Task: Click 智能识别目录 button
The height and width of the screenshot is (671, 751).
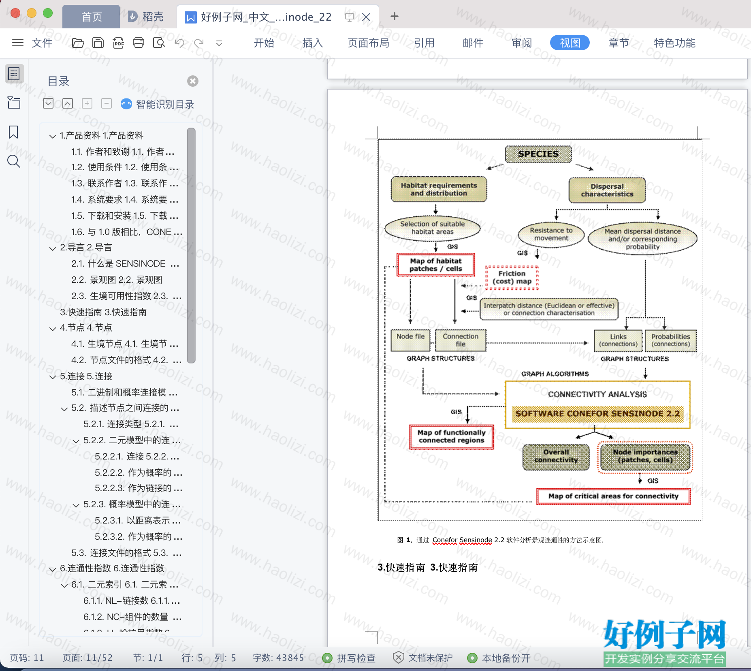Action: [158, 104]
